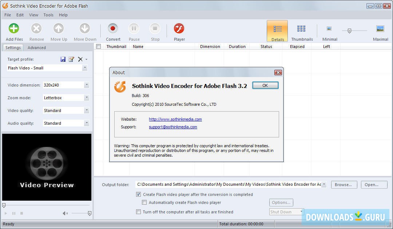This screenshot has width=393, height=229.
Task: Start conversion with the Convert icon
Action: (x=113, y=28)
